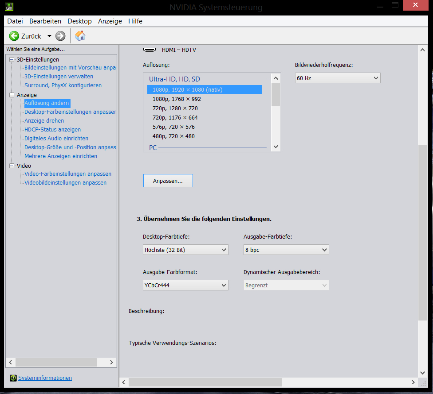Viewport: 433px width, 394px height.
Task: Open Anzeige drehen
Action: click(44, 121)
